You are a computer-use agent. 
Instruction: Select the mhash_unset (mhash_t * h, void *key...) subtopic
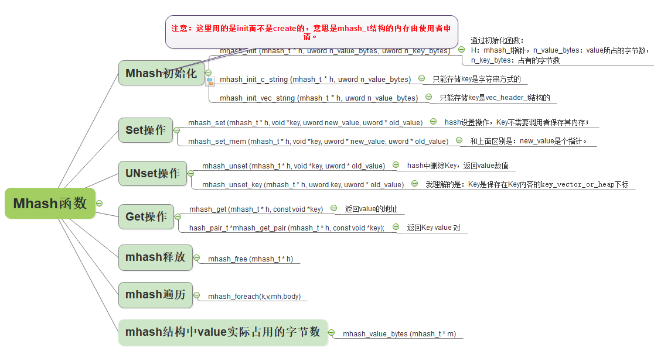pyautogui.click(x=294, y=166)
